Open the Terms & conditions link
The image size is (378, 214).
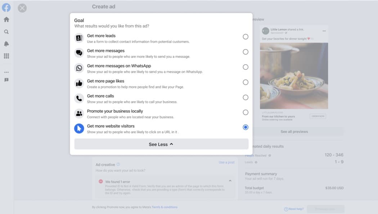(x=165, y=207)
